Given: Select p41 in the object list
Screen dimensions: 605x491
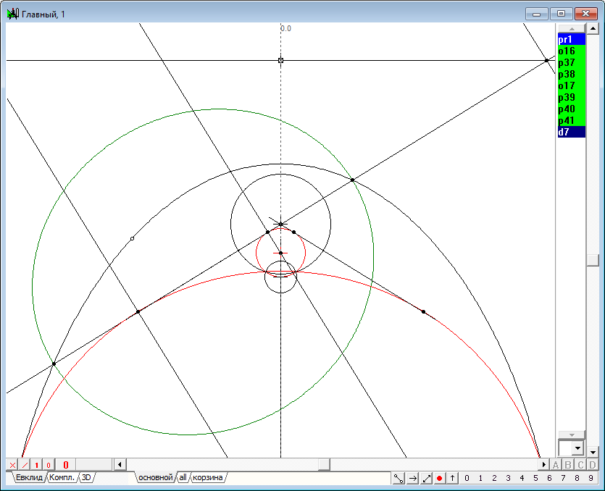Looking at the screenshot, I should tap(572, 120).
